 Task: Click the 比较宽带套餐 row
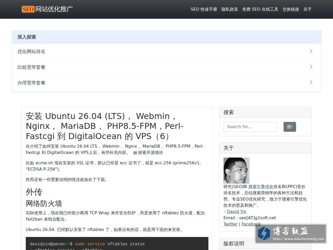(x=167, y=67)
